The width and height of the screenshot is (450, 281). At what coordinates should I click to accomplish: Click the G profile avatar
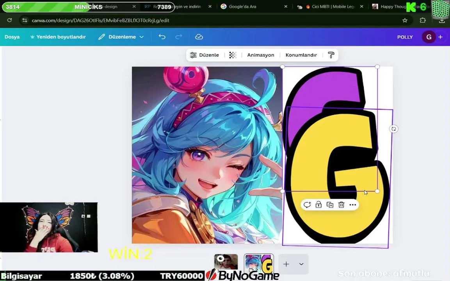pos(429,37)
